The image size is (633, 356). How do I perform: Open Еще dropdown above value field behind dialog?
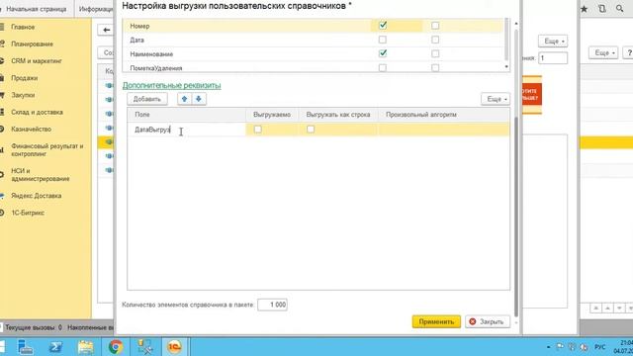[553, 42]
